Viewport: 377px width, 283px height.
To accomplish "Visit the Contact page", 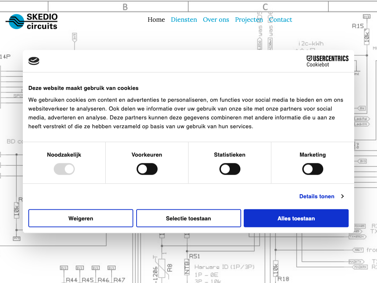I will pyautogui.click(x=281, y=20).
